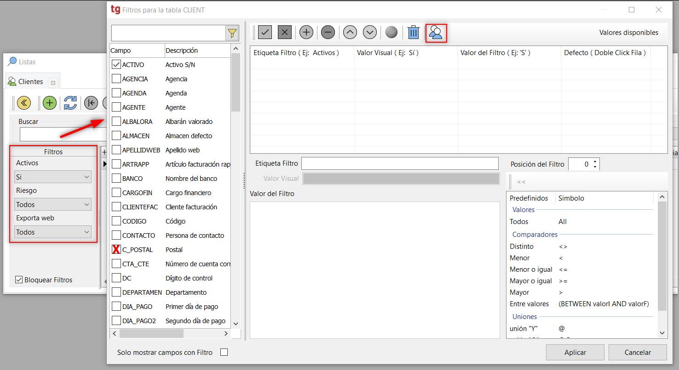Move filter up with the up chevron icon
The image size is (679, 370).
350,33
